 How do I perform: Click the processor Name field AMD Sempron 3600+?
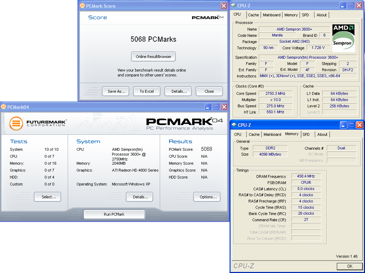[294, 29]
